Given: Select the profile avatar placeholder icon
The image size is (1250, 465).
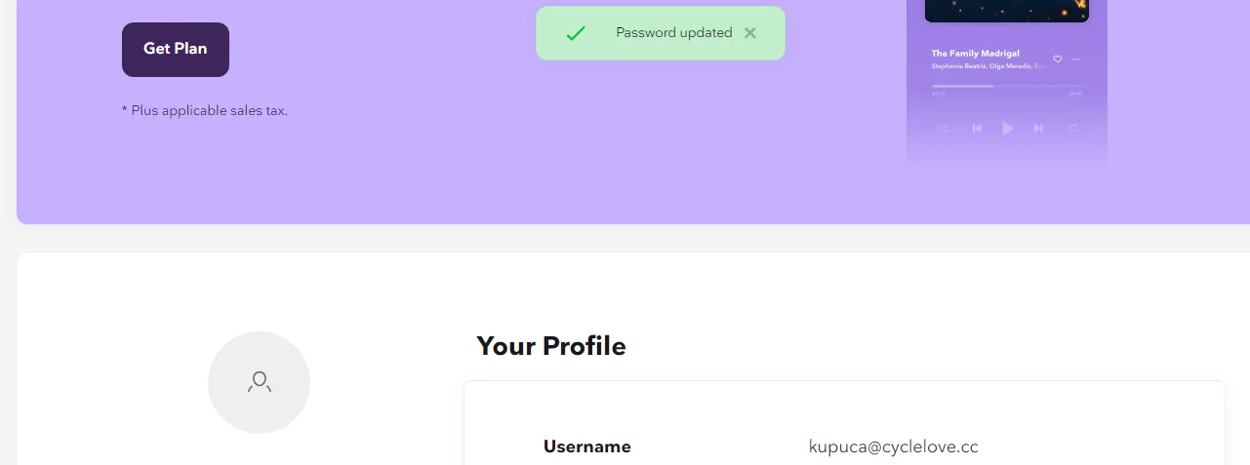Looking at the screenshot, I should [x=259, y=382].
